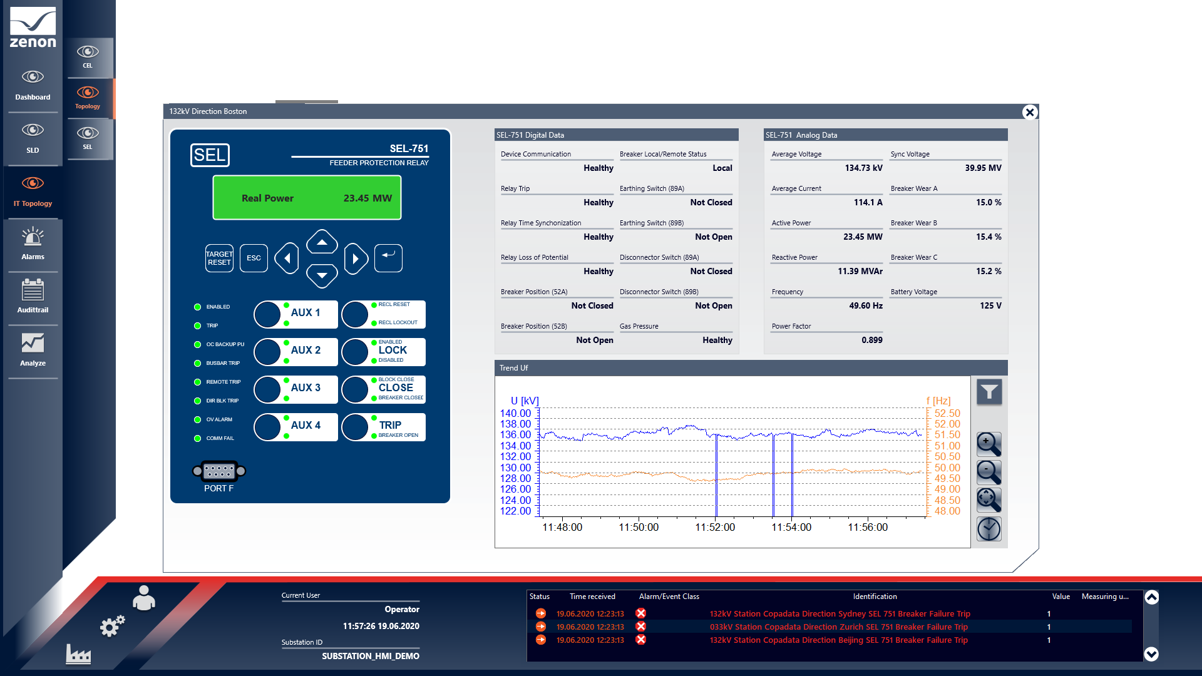Screen dimensions: 1202x676
Task: Open the CEL submenu item
Action: click(88, 56)
